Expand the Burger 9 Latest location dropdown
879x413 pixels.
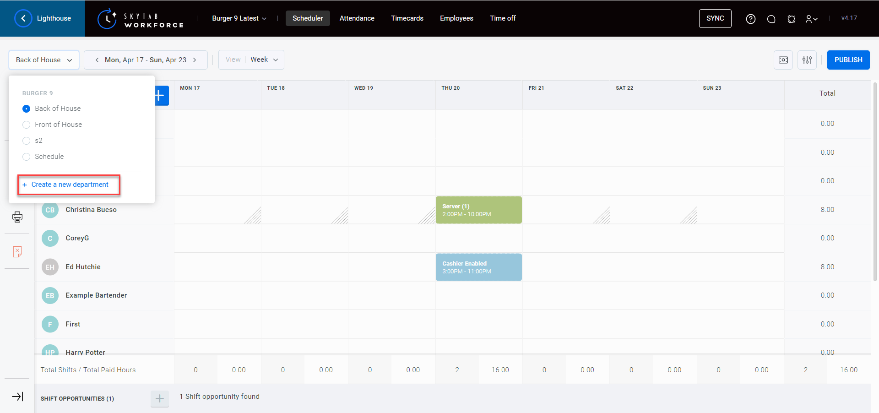tap(239, 18)
